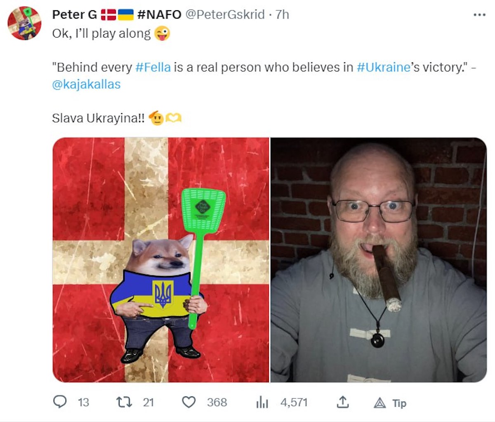The height and width of the screenshot is (422, 495).
Task: Open the #Fella hashtag link
Action: (153, 67)
